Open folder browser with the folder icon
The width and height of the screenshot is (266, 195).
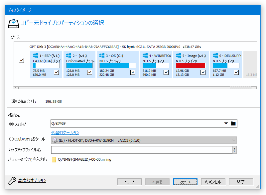click(233, 123)
